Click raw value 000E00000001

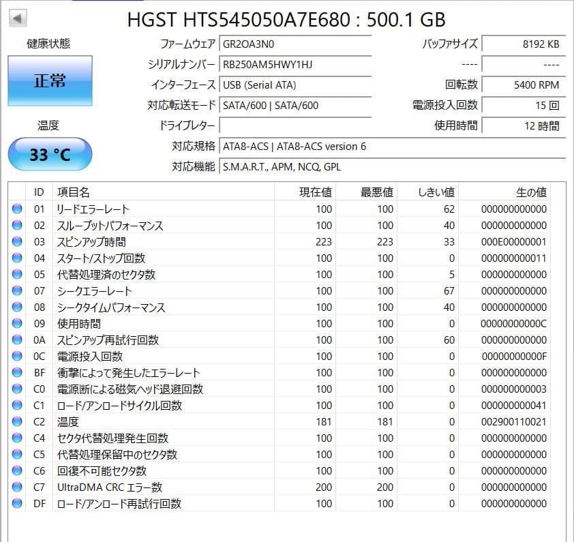tap(513, 242)
